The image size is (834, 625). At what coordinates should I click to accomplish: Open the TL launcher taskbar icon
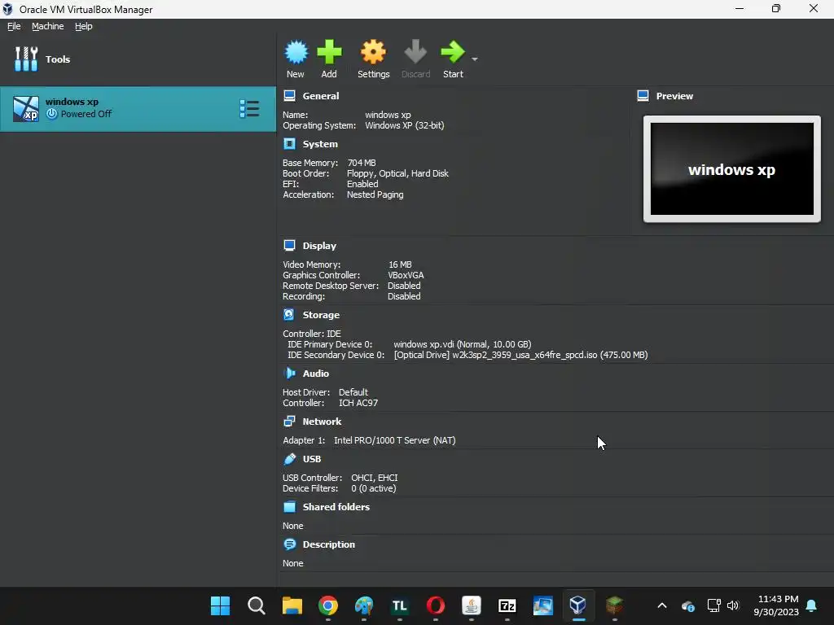pos(399,605)
